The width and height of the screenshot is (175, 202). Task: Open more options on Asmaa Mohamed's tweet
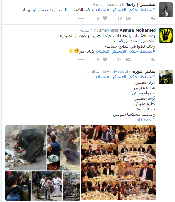click(x=81, y=60)
